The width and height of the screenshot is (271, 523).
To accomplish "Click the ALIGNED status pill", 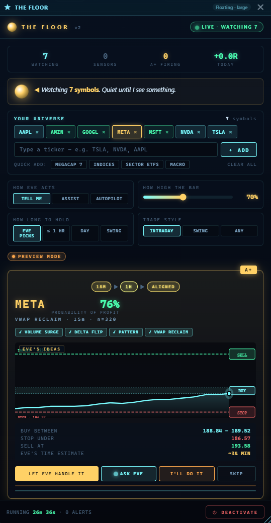I will (x=163, y=287).
